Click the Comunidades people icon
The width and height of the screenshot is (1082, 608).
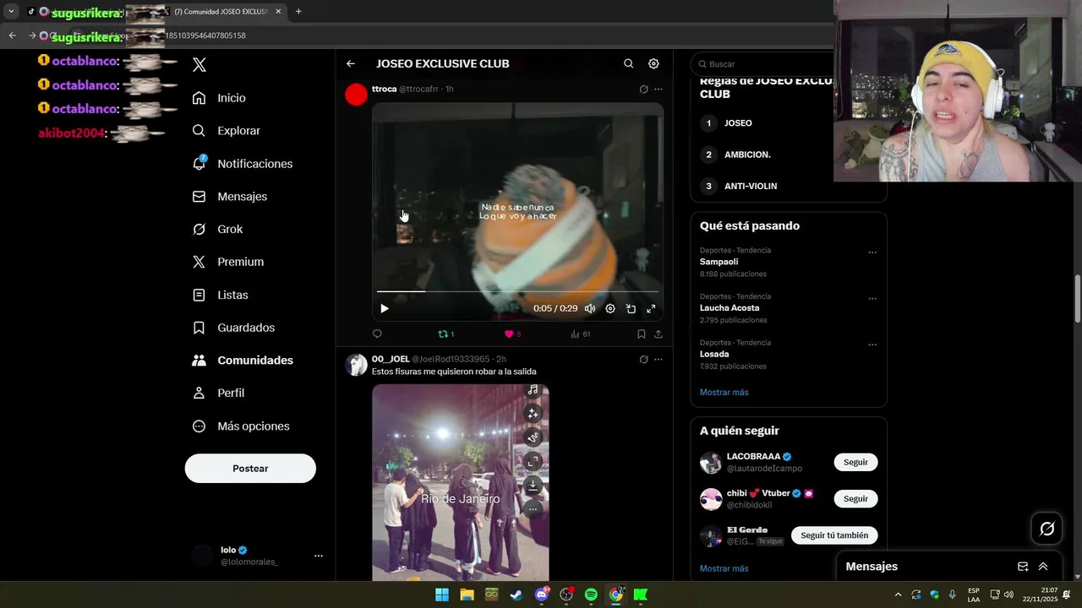(x=199, y=361)
